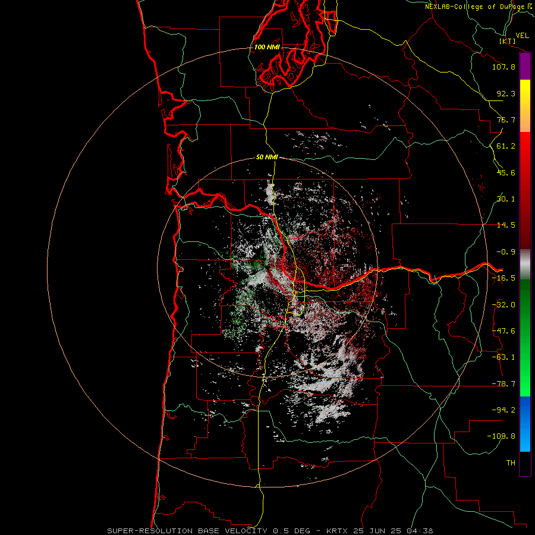The image size is (535, 535).
Task: Click the 100 NMI range ring label
Action: [267, 47]
